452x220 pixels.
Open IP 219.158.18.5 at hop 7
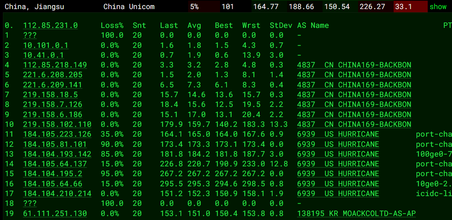click(x=50, y=95)
